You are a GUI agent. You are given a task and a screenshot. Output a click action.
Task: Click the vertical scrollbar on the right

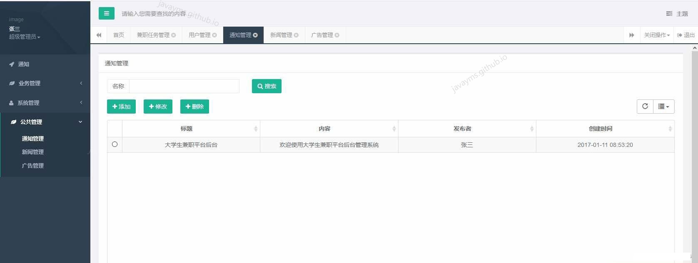(x=695, y=154)
